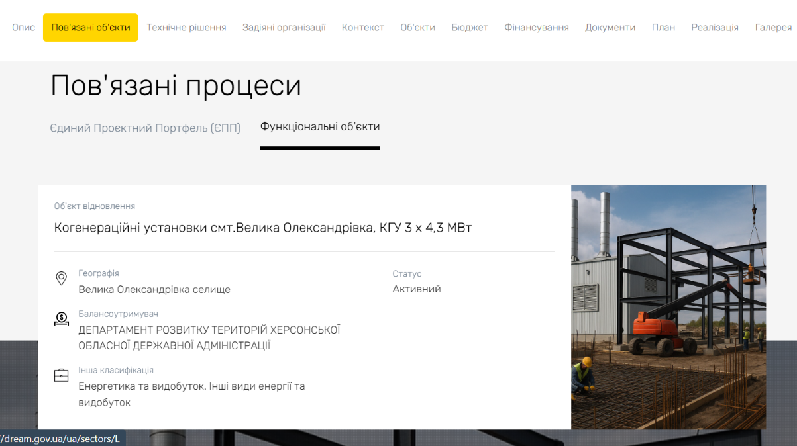Select the Пов'язані об'єкти tab
This screenshot has height=446, width=797.
click(x=91, y=28)
